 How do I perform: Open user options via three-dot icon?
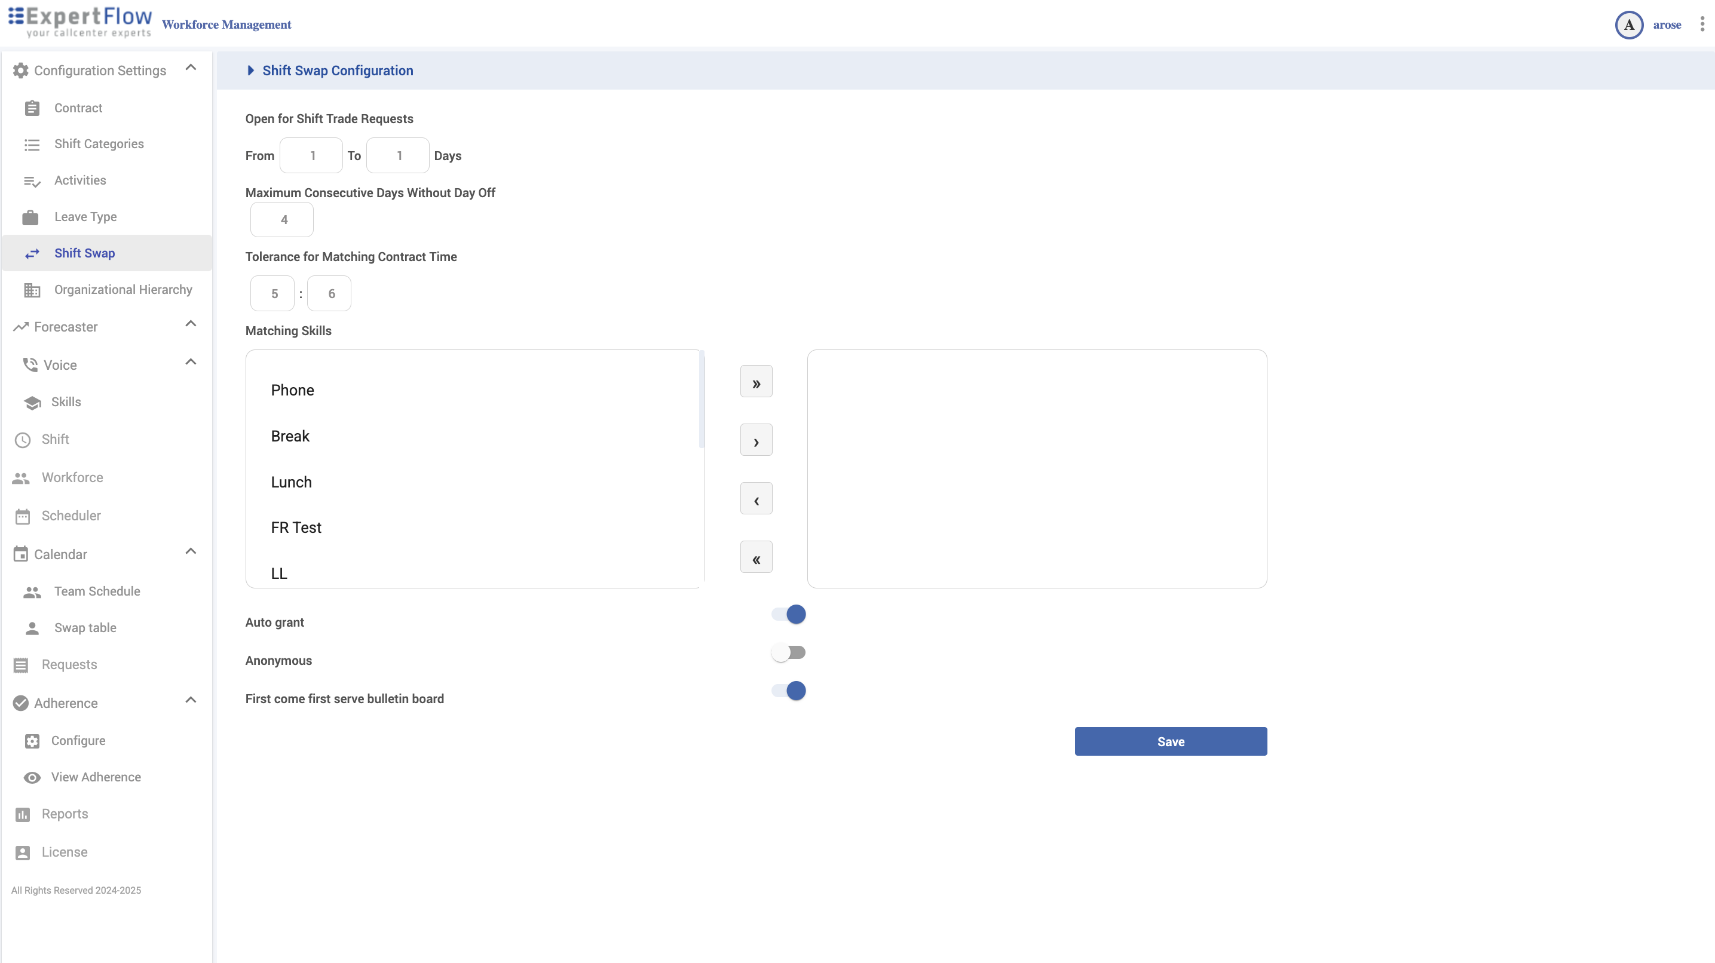point(1702,24)
